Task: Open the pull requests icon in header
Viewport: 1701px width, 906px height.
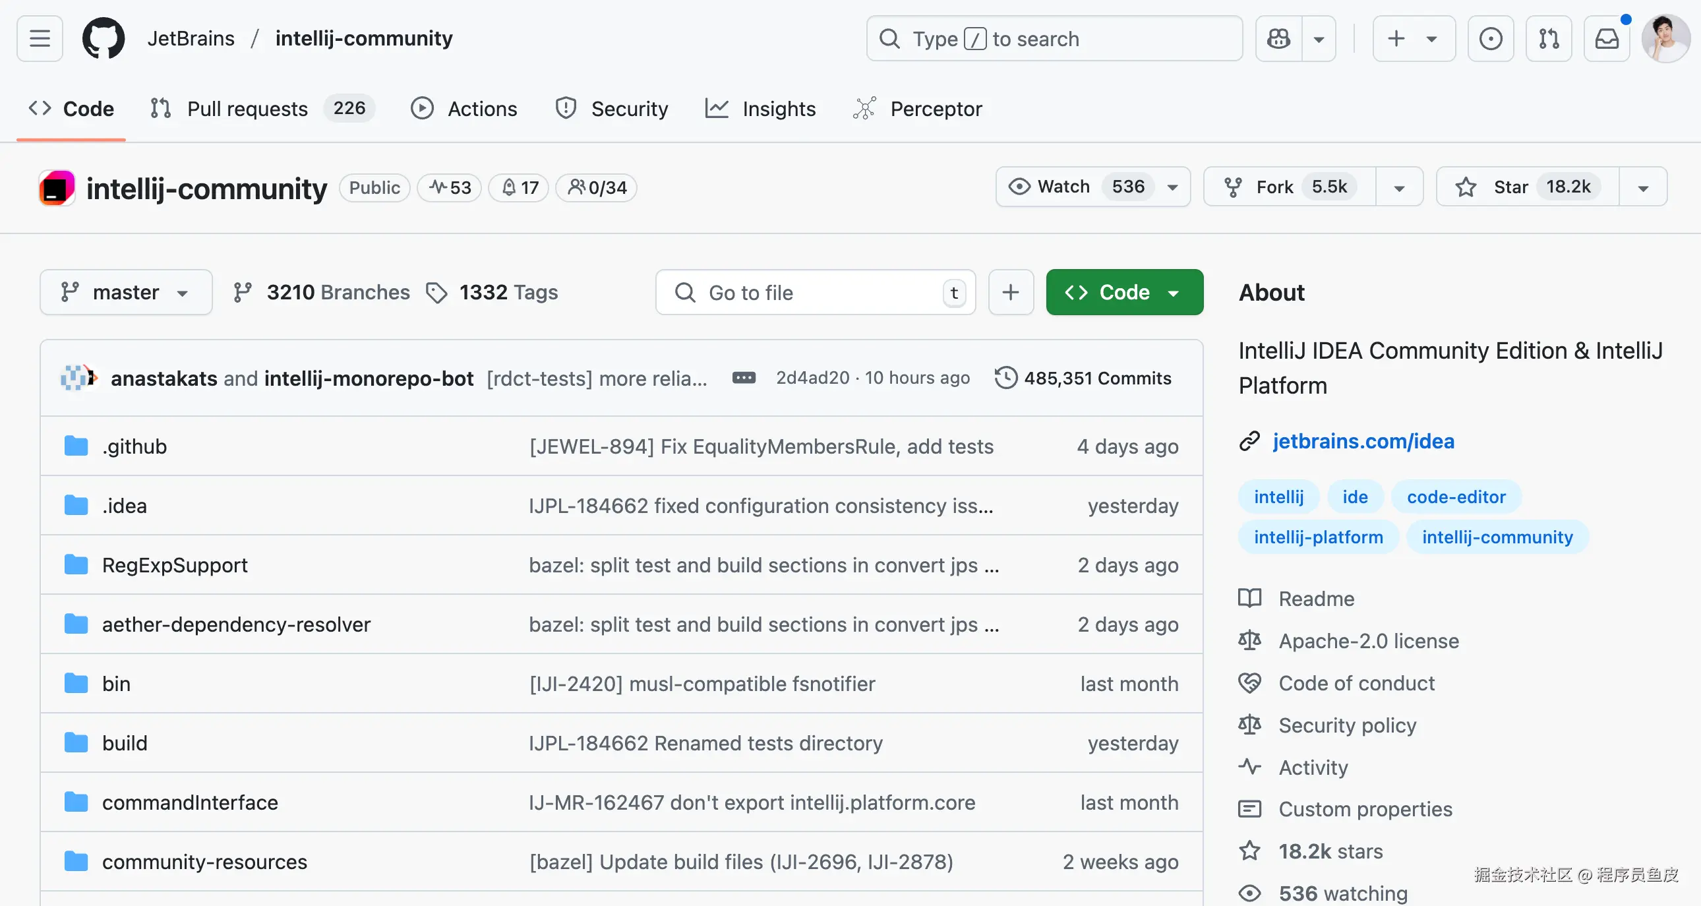Action: [x=1549, y=38]
